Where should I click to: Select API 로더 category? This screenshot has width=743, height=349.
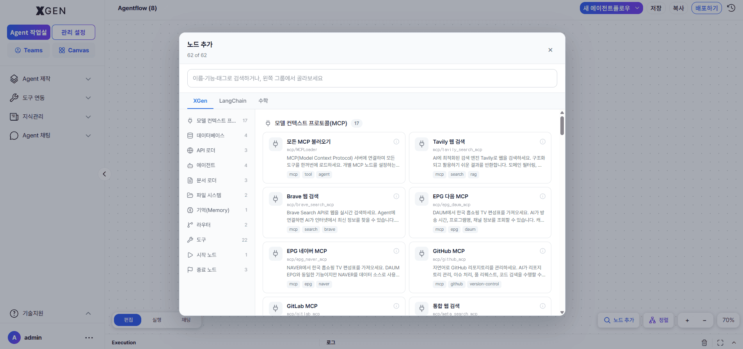(217, 150)
